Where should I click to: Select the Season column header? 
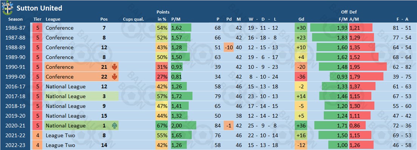point(15,19)
